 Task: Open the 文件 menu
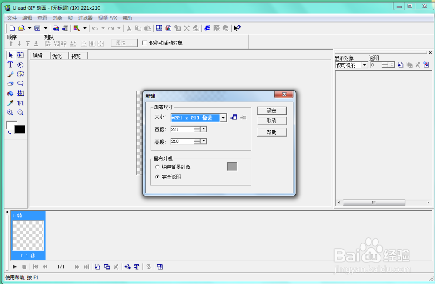point(12,18)
